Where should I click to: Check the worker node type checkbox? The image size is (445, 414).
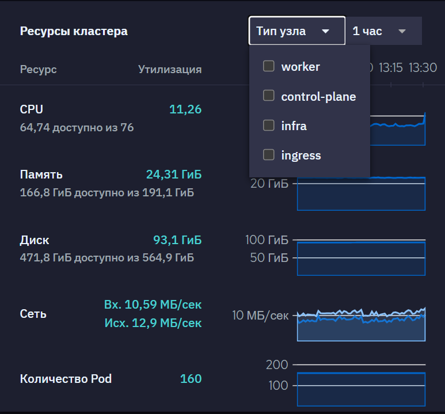point(268,66)
